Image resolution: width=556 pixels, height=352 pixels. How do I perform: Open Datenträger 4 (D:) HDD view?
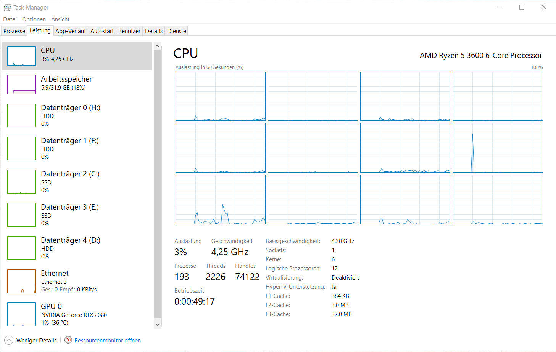(x=77, y=248)
